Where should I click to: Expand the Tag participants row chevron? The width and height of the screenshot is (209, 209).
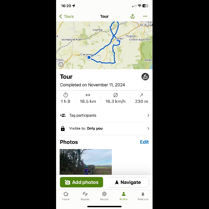[x=148, y=115]
